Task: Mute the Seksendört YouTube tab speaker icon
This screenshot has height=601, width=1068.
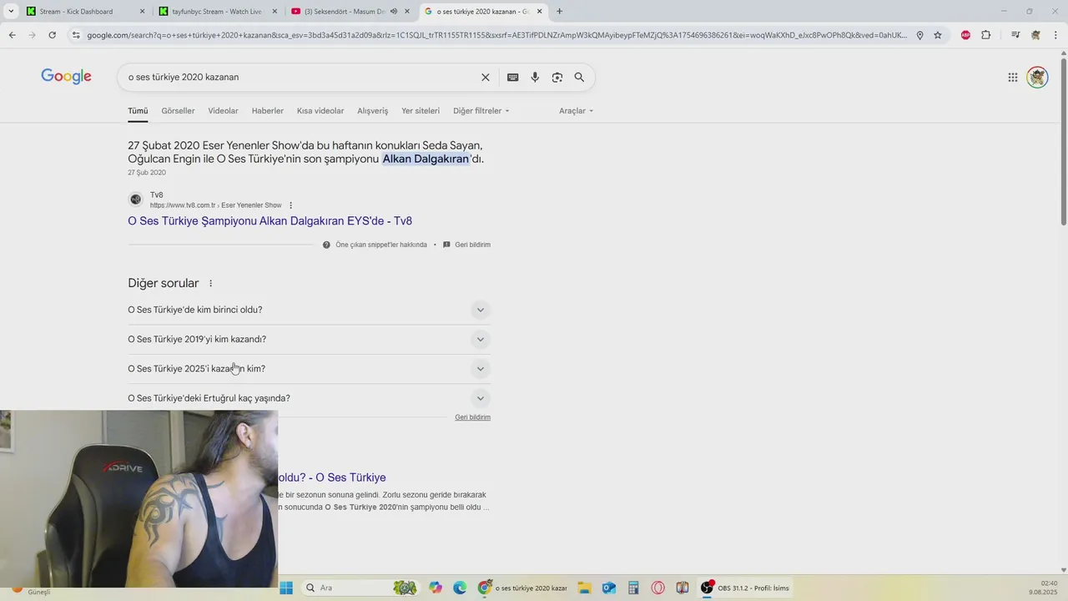Action: (394, 12)
